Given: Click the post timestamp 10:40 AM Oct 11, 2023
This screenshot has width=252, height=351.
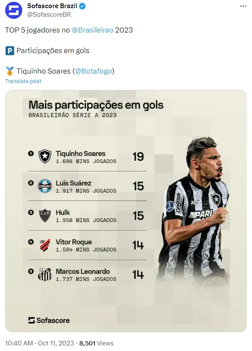Looking at the screenshot, I should [x=39, y=343].
